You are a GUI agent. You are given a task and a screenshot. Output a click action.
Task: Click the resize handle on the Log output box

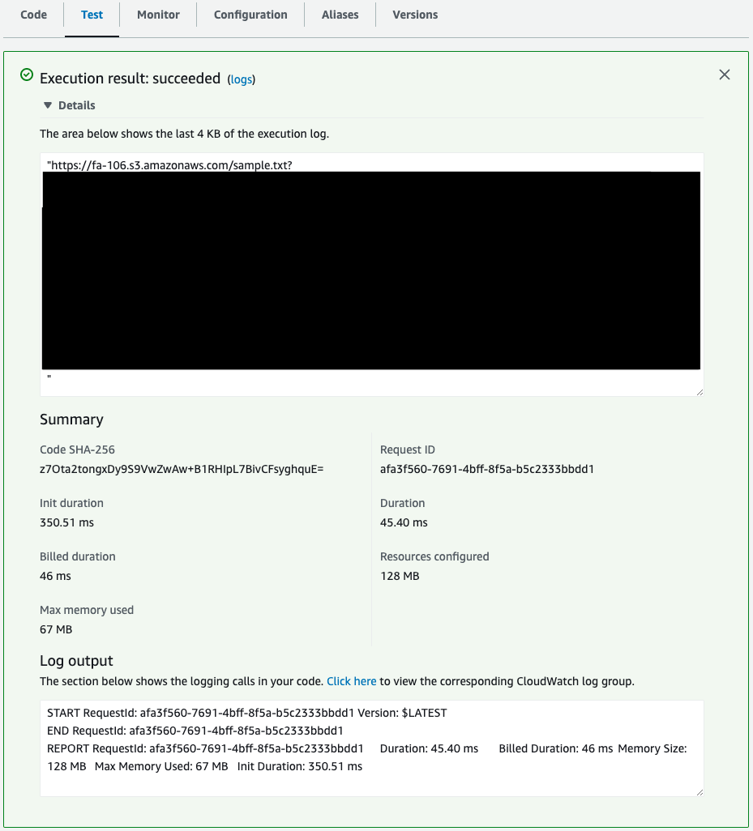tap(699, 790)
